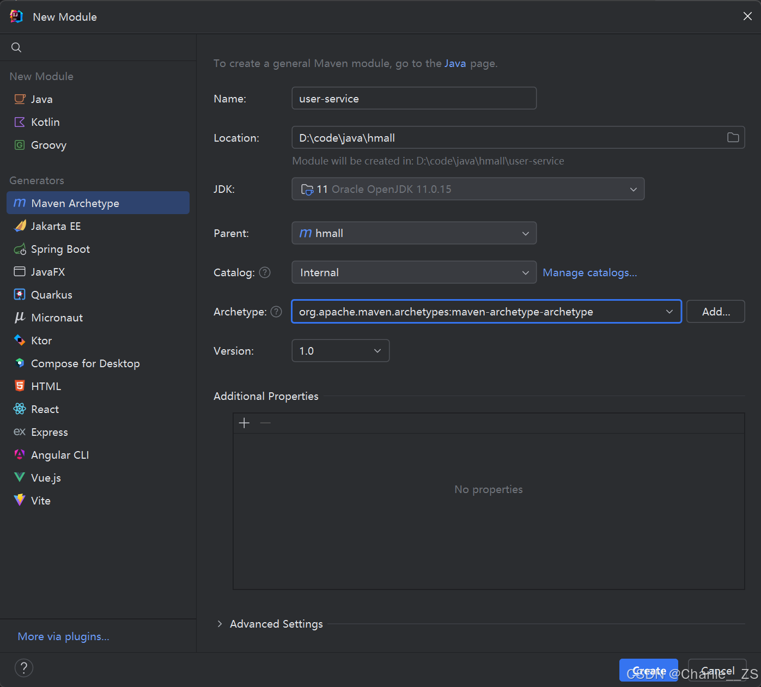Click the Jakarta EE sail icon
Image resolution: width=761 pixels, height=687 pixels.
[20, 226]
